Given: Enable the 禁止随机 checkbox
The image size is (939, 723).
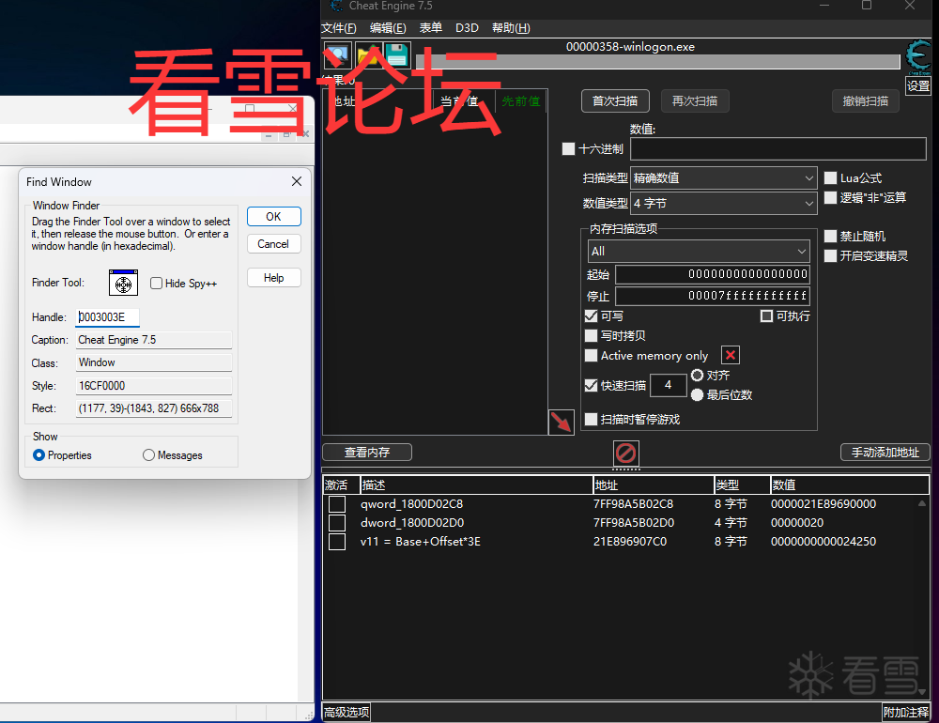Looking at the screenshot, I should 831,236.
